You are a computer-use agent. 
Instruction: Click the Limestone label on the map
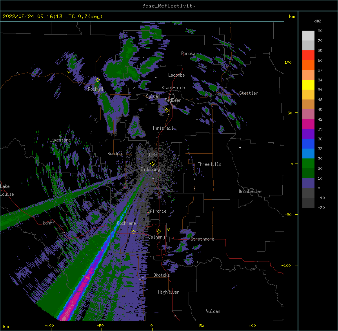60,140
